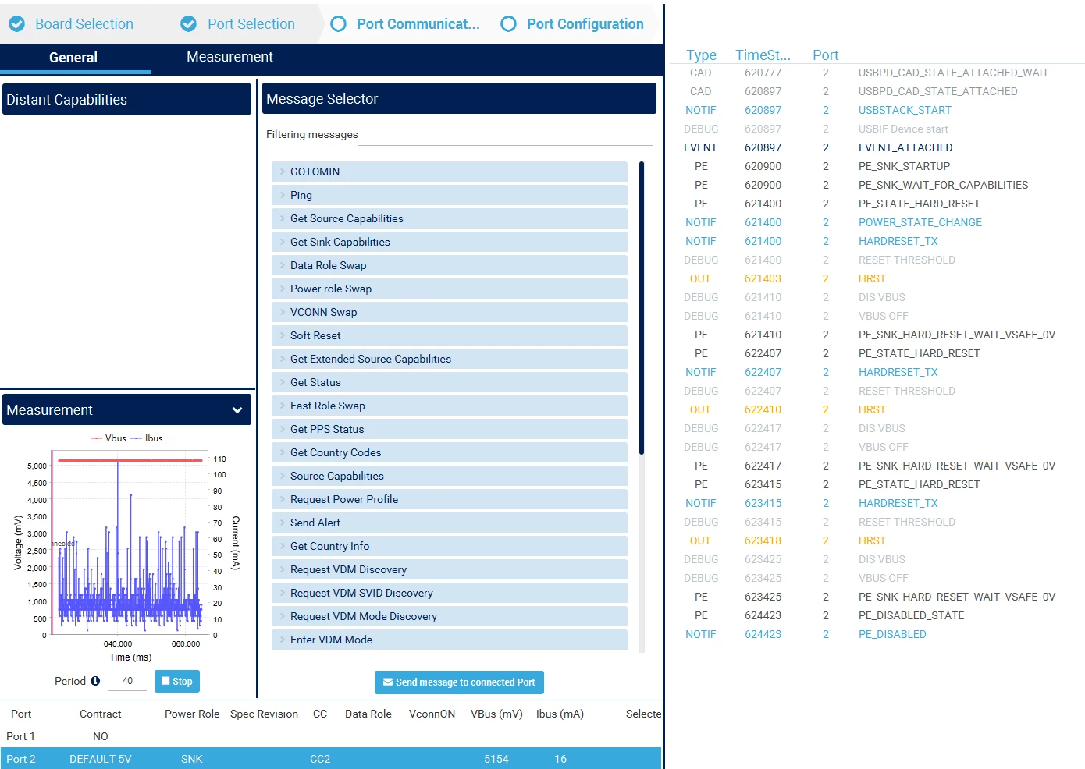Viewport: 1085px width, 769px height.
Task: Stop the measurement acquisition
Action: [x=177, y=681]
